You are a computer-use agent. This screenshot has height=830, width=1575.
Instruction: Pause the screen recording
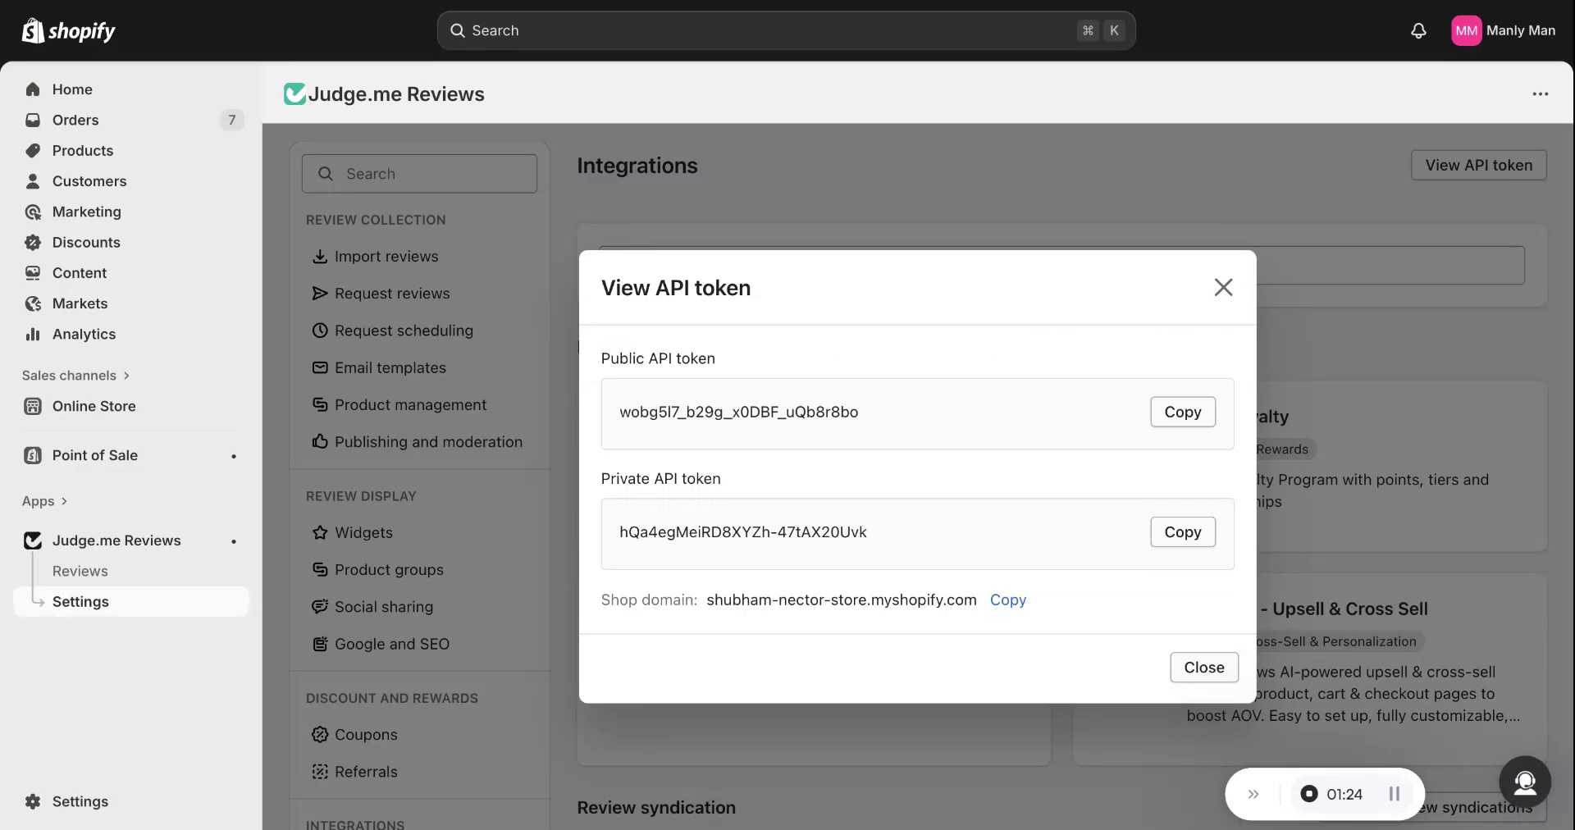tap(1394, 794)
